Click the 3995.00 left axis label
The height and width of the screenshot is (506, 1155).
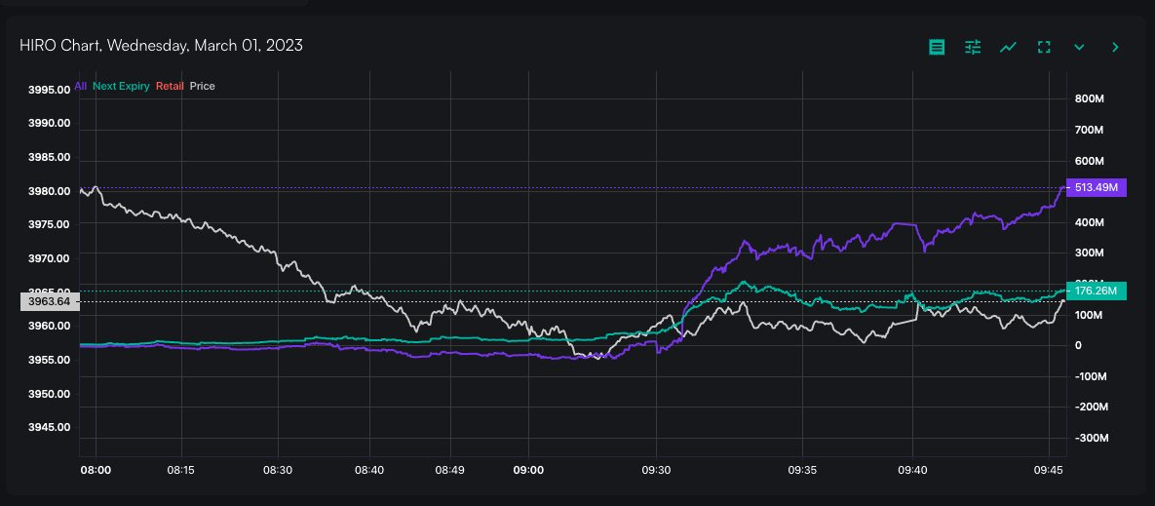49,89
